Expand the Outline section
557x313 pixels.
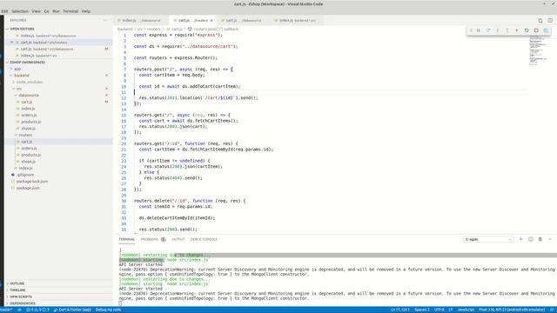(17, 283)
